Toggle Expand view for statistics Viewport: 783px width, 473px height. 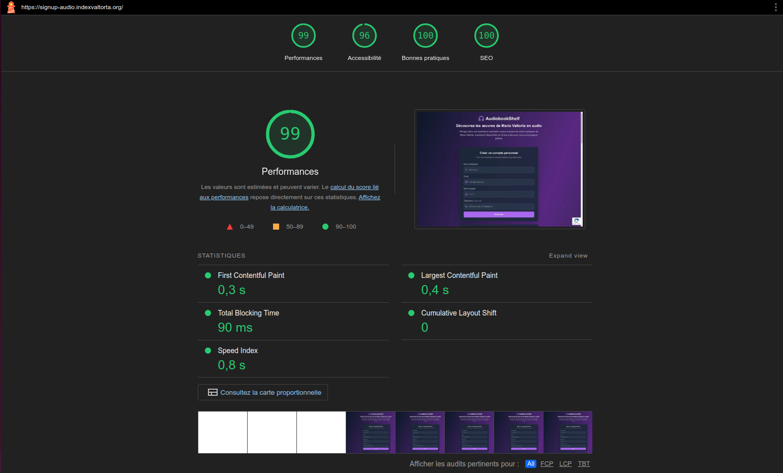(x=568, y=256)
